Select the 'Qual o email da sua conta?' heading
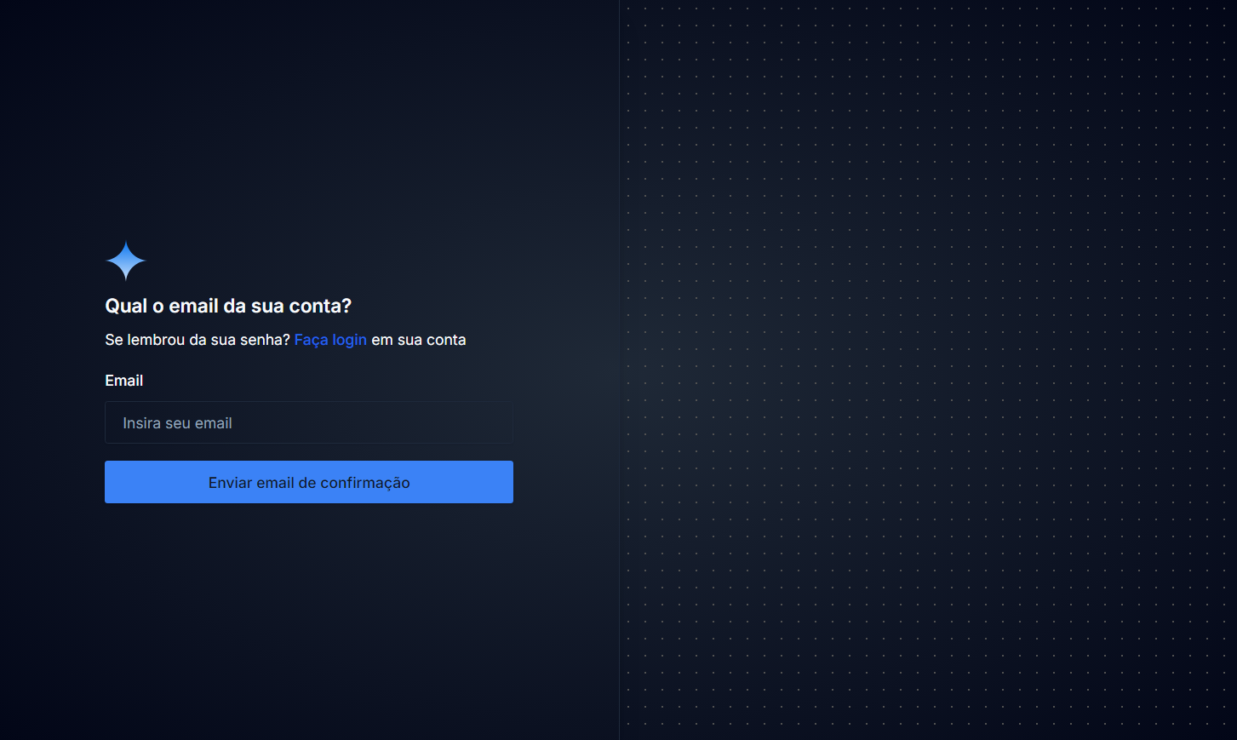Screen dimensions: 1237x740 228,306
